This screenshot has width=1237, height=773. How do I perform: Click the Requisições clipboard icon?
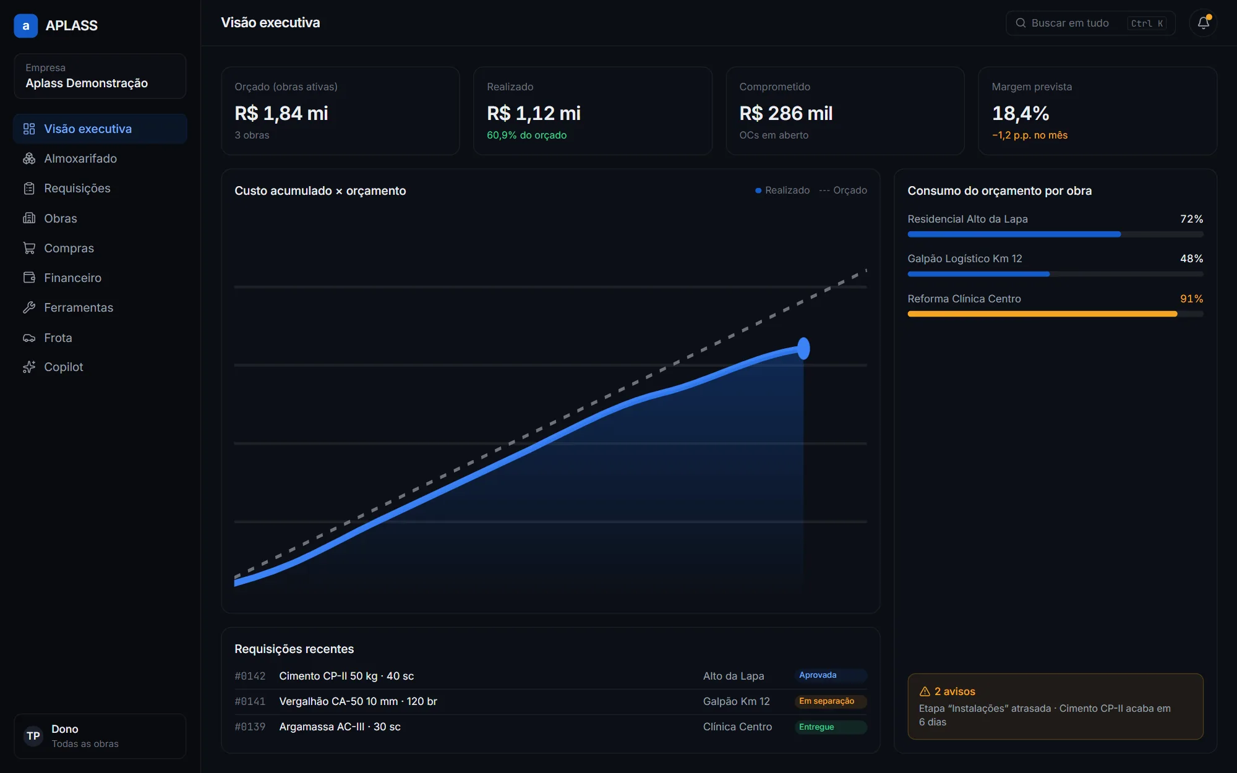click(29, 188)
